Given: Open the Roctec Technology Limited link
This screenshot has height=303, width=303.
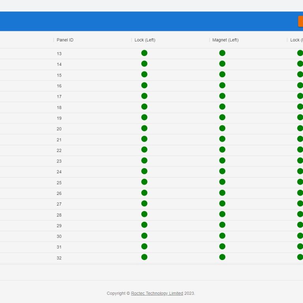Looking at the screenshot, I should [x=157, y=293].
